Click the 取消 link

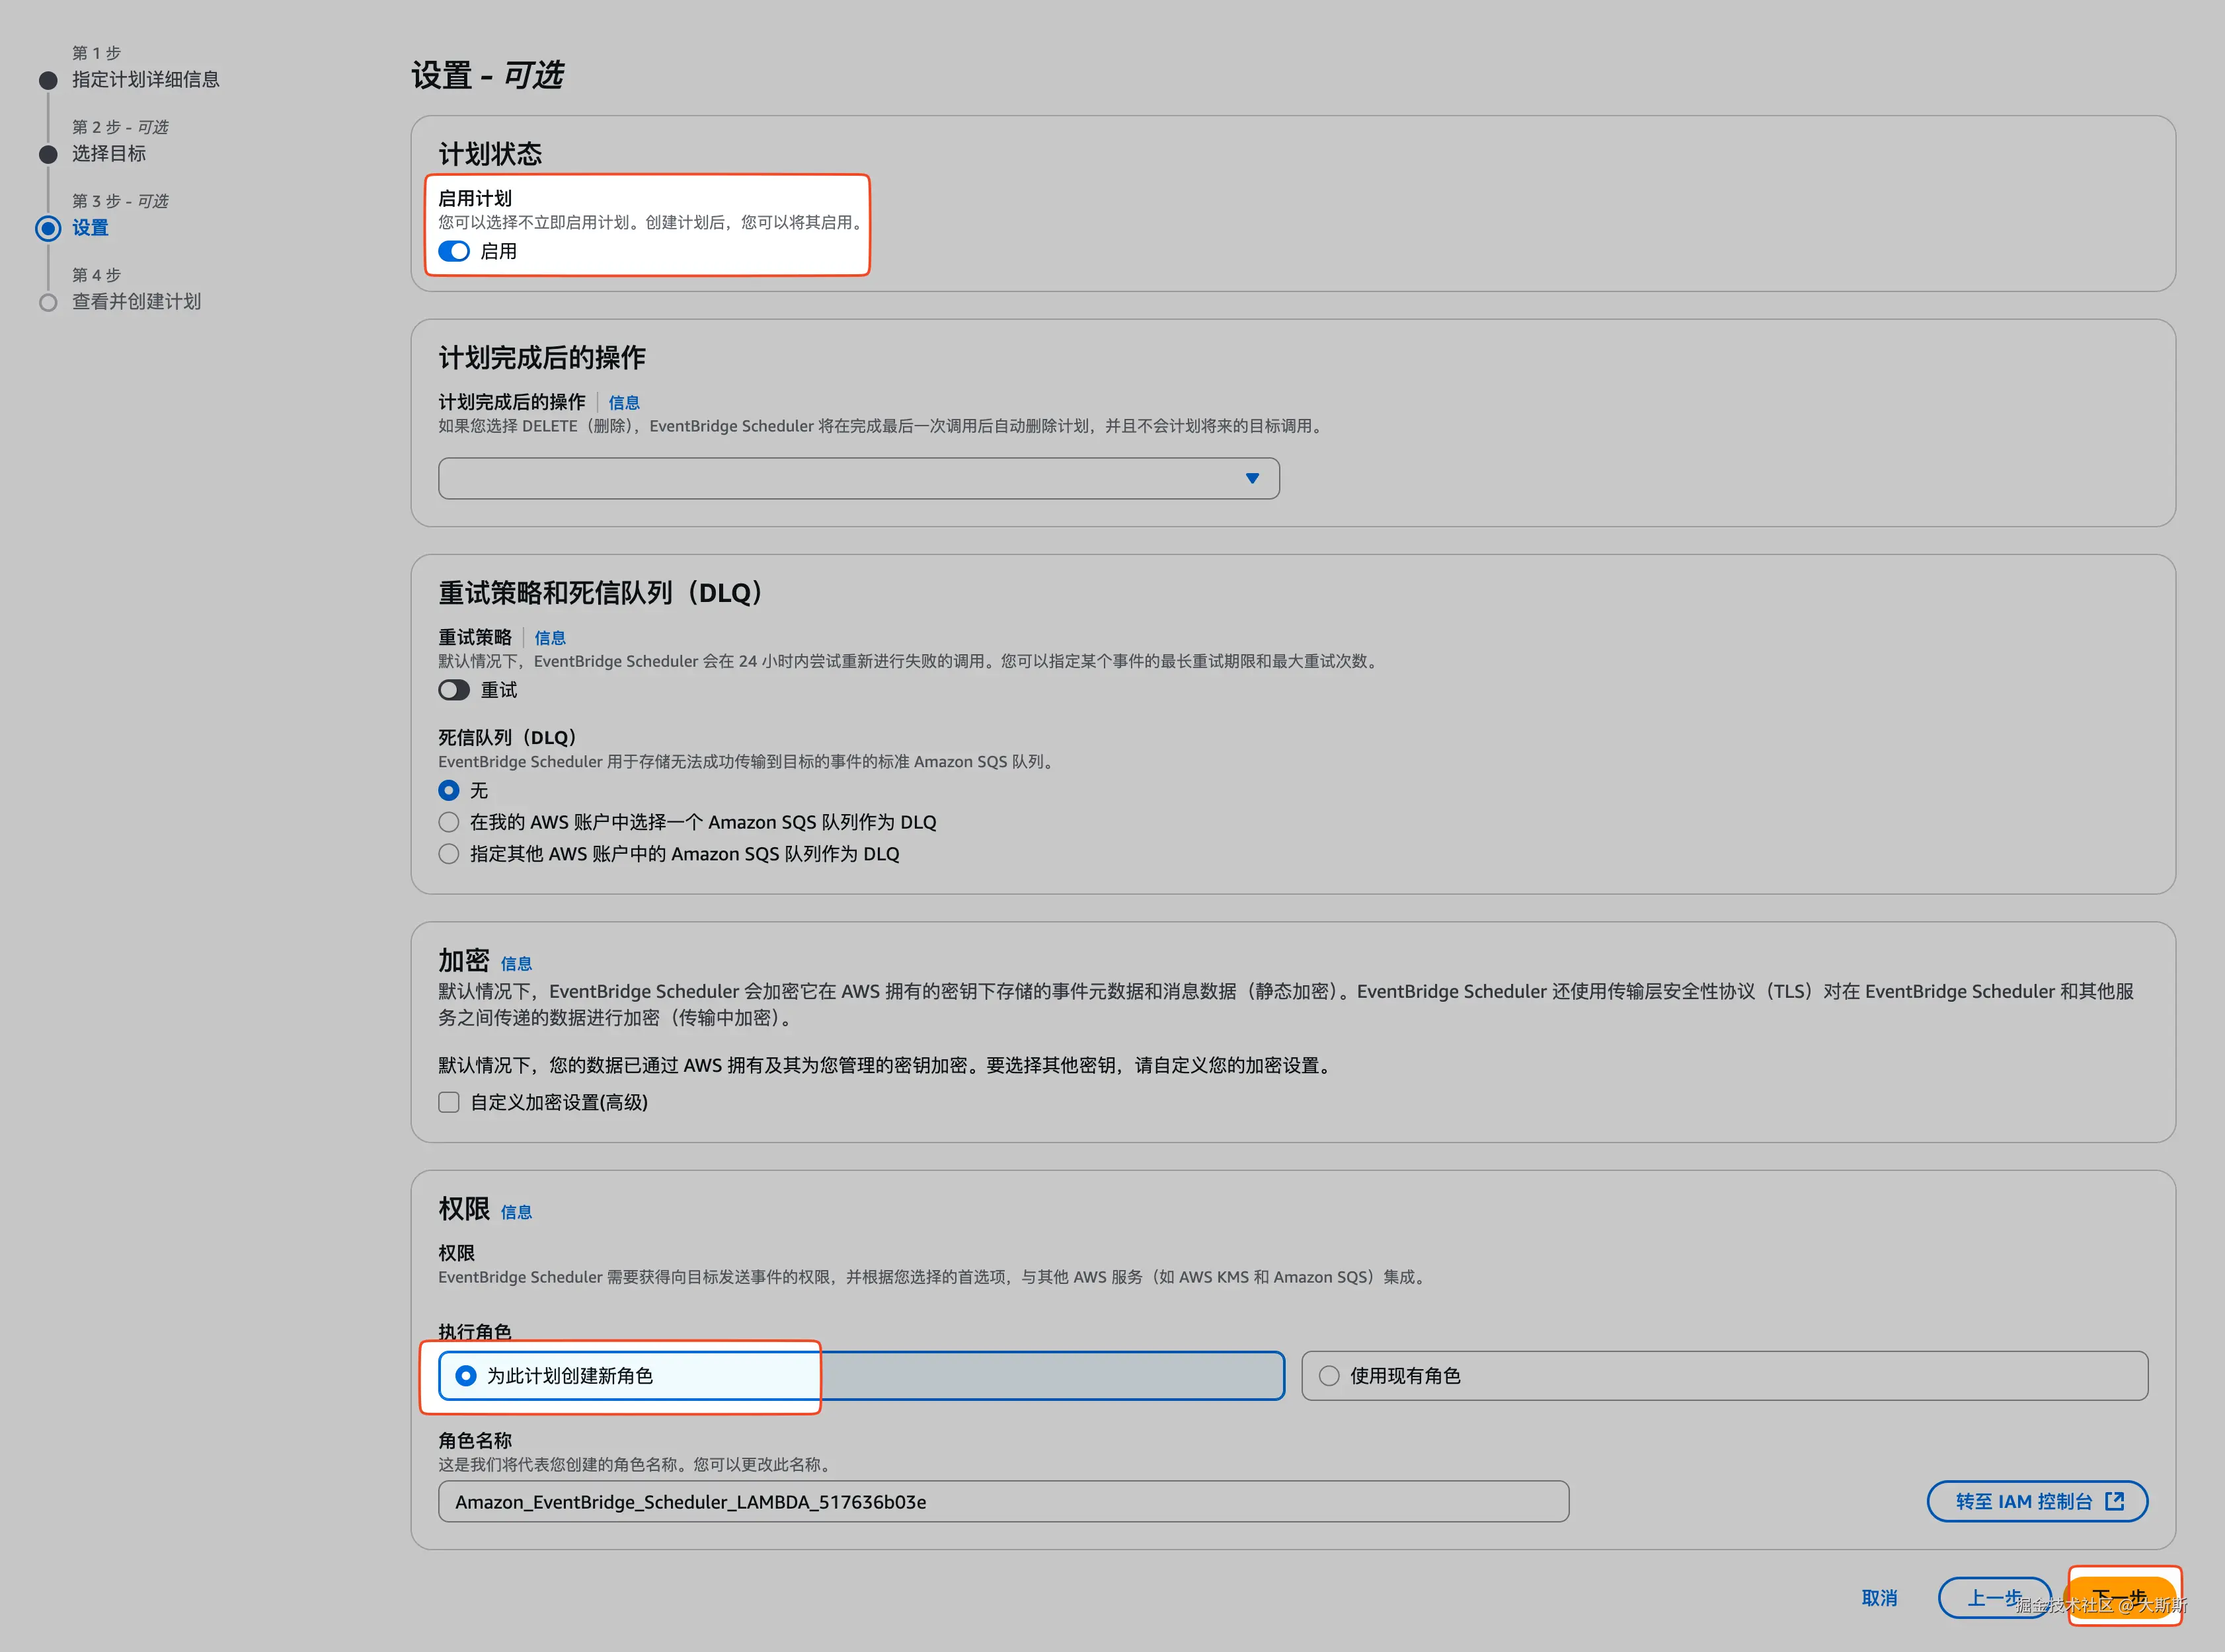click(1879, 1598)
